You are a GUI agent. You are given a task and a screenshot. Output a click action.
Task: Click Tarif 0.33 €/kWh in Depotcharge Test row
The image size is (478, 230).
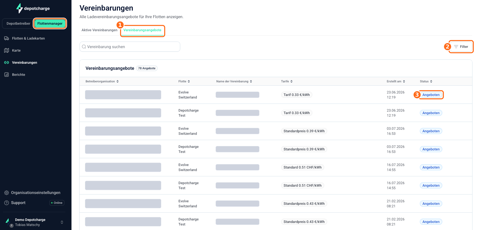[297, 113]
